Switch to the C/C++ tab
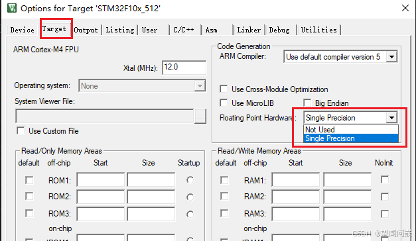416x241 pixels. click(185, 30)
